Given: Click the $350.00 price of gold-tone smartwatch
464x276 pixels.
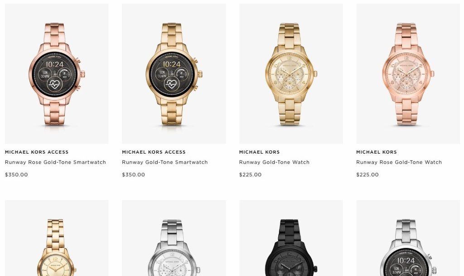Looking at the screenshot, I should pyautogui.click(x=134, y=174).
